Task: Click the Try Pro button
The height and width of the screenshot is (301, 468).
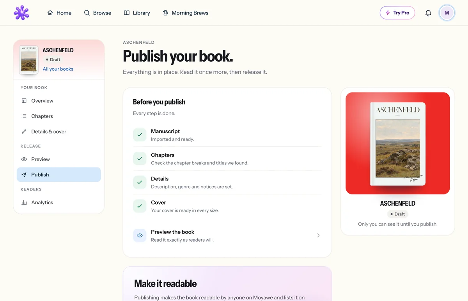Action: 397,13
